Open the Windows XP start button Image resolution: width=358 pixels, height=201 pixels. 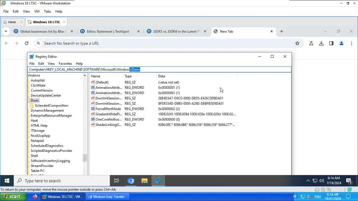tap(13, 197)
